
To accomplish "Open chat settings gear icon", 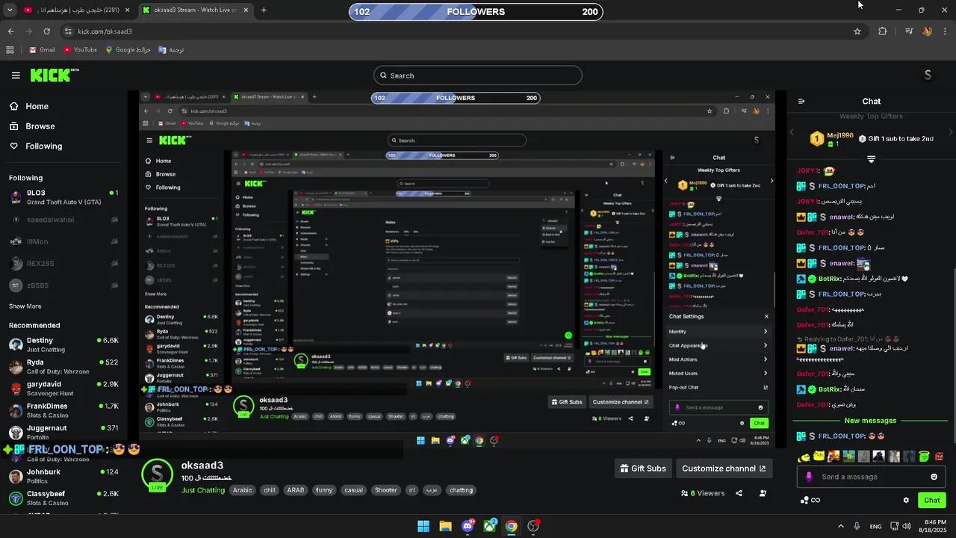I will (x=906, y=500).
